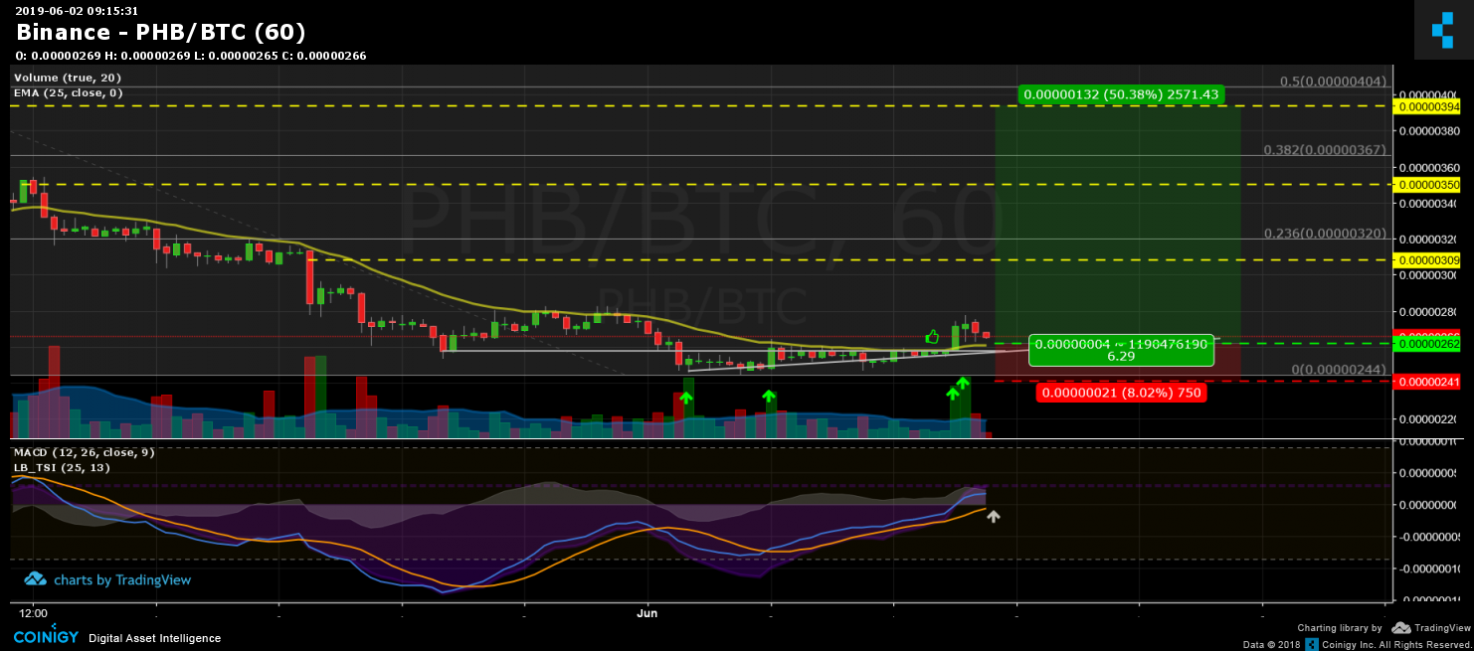Click the green profit label '0.00000132 (50.38%) 2571.43'
Viewport: 1474px width, 651px height.
[x=1121, y=94]
